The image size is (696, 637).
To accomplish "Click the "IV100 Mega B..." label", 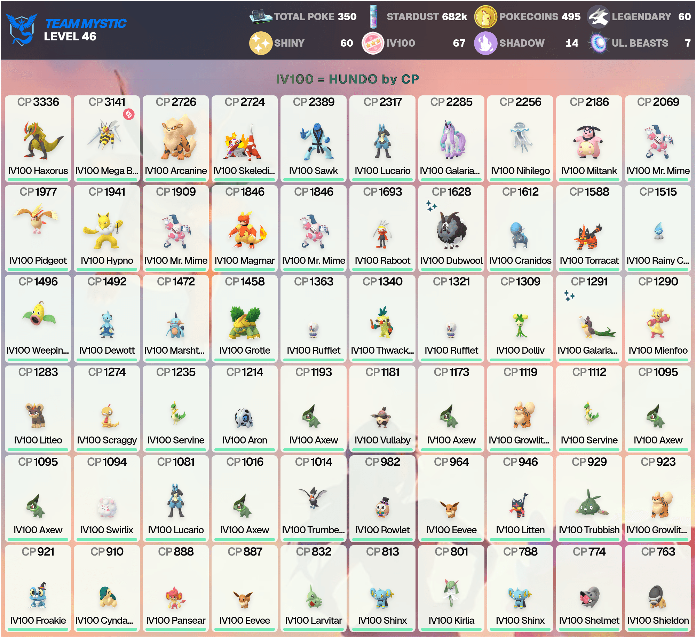I will [x=107, y=171].
